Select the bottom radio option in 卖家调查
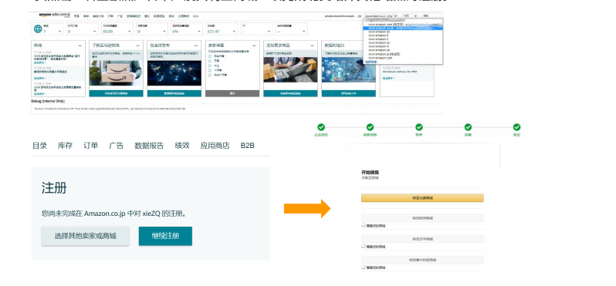 pyautogui.click(x=210, y=74)
